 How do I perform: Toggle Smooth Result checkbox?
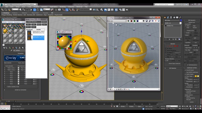coord(185,70)
